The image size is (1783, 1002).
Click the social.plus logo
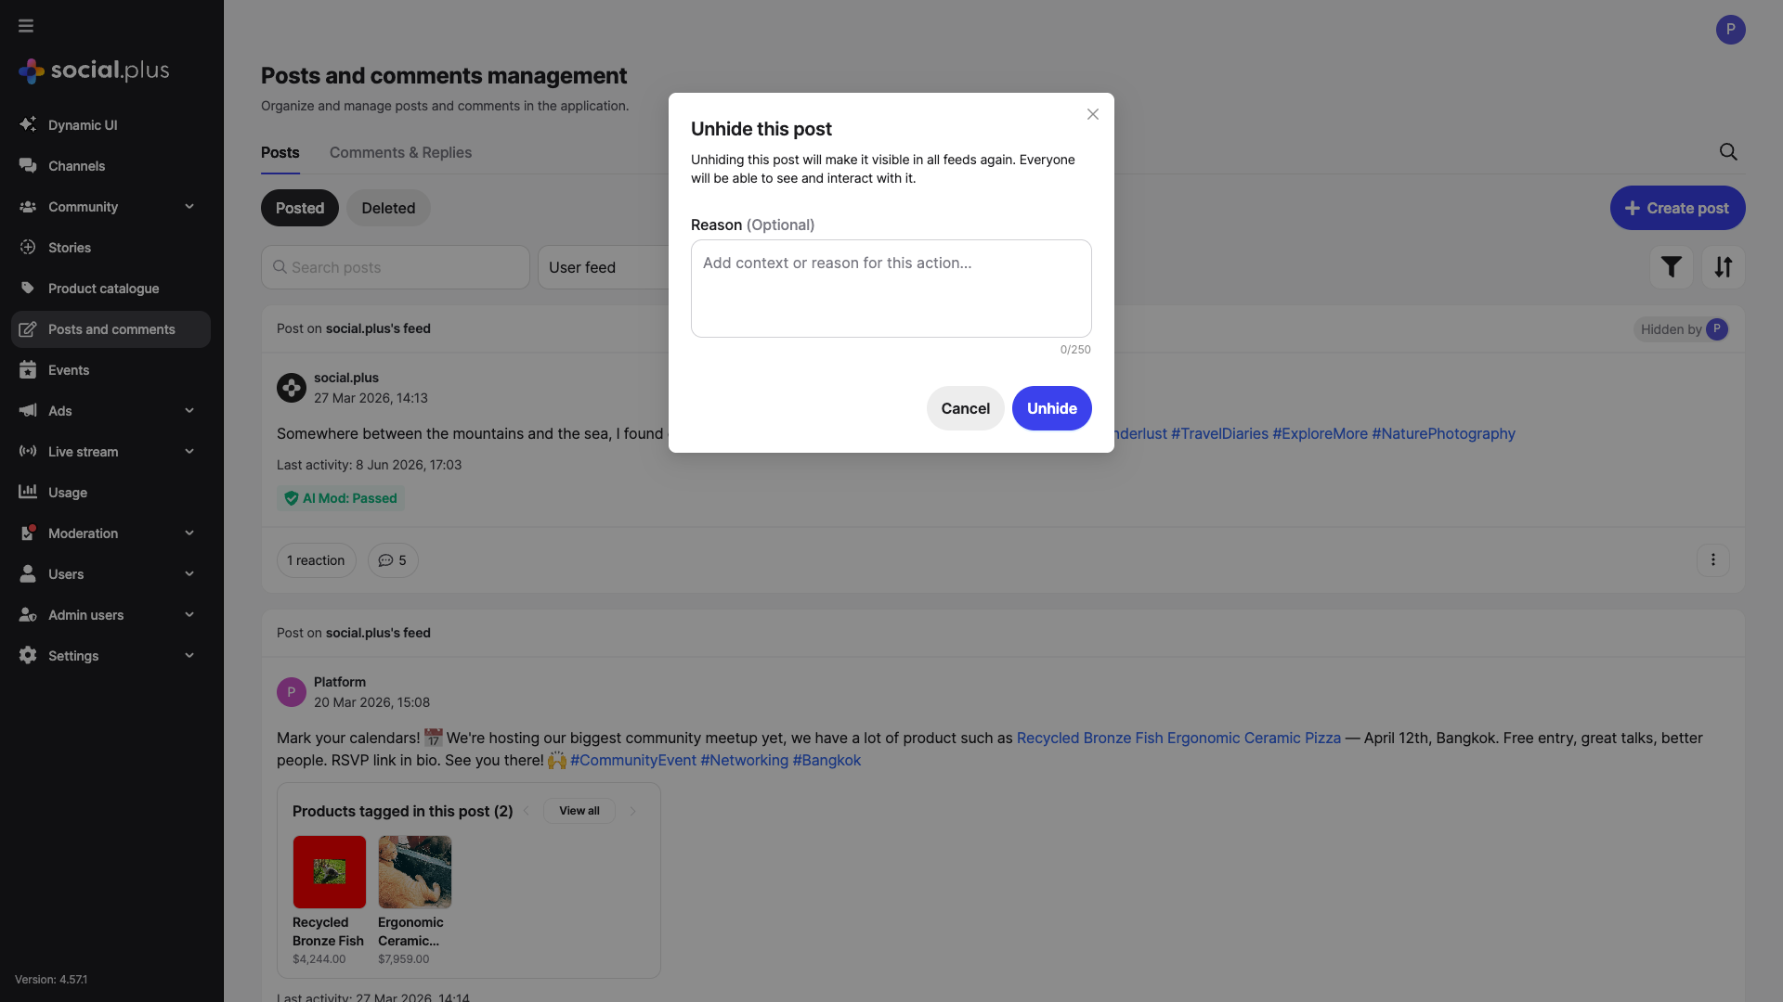(x=94, y=71)
